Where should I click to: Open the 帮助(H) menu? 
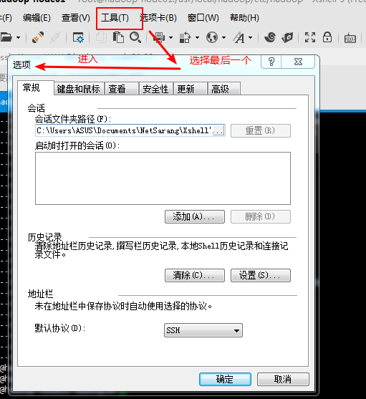(244, 18)
